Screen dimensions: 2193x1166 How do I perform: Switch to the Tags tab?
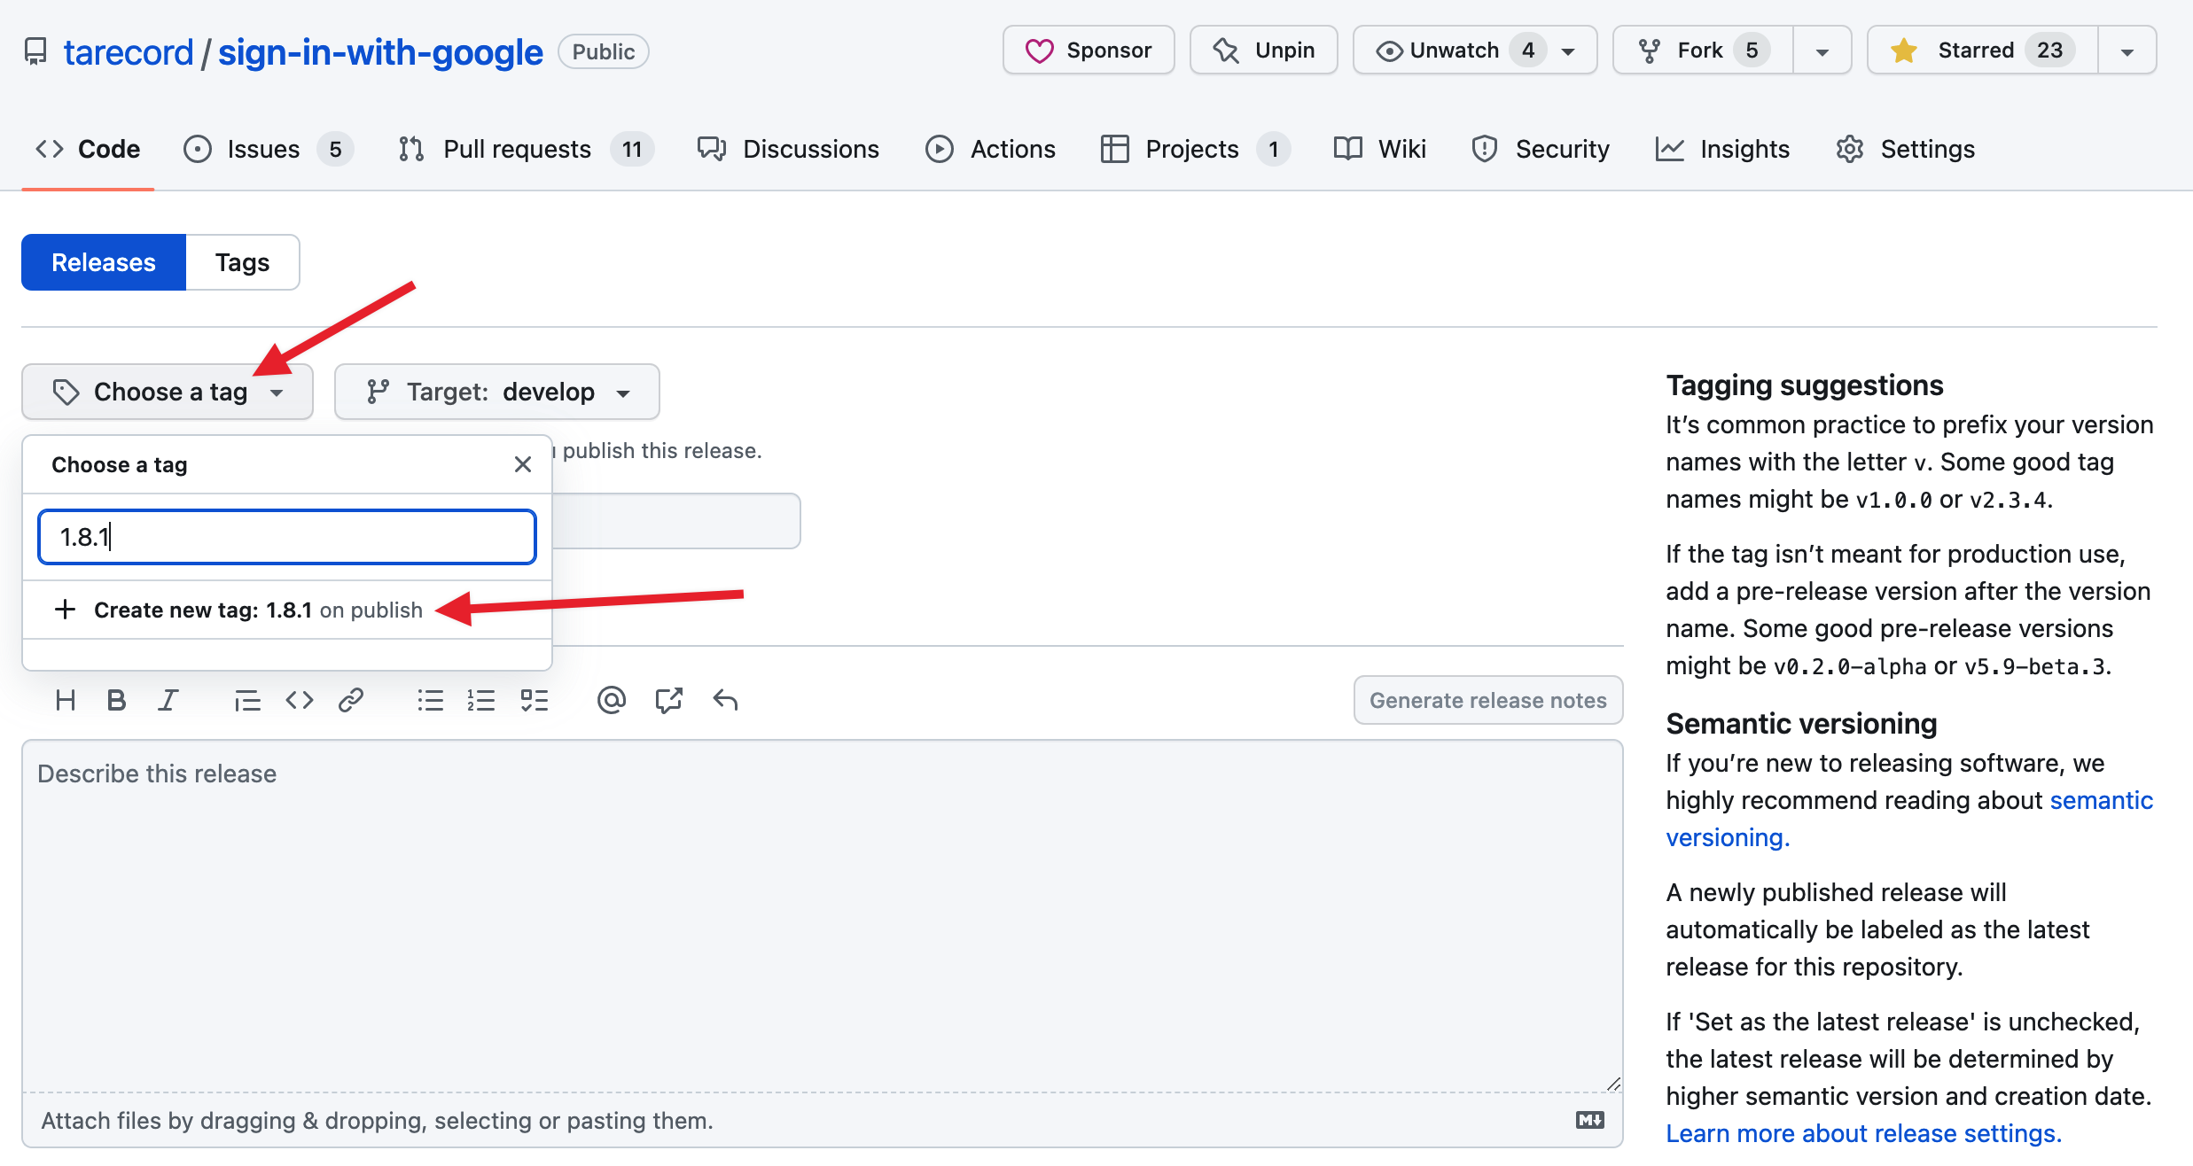tap(242, 262)
